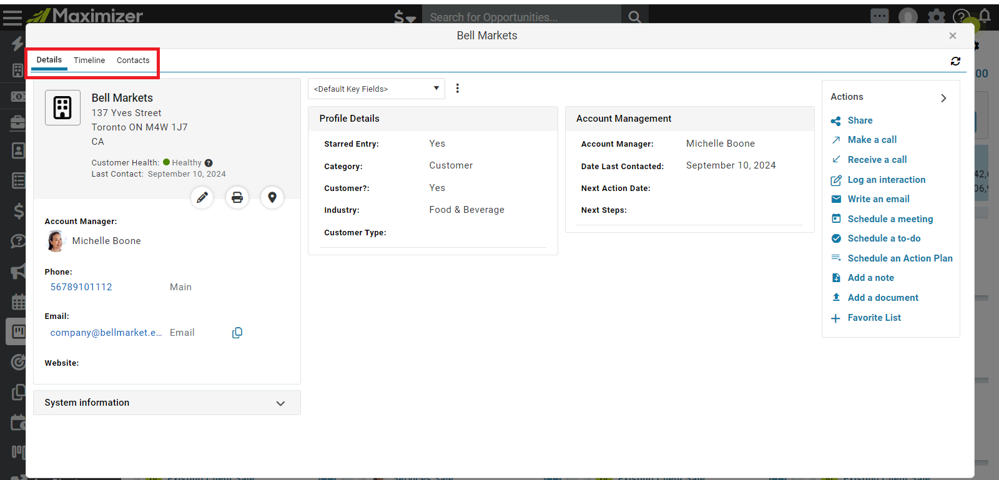Viewport: 999px width, 480px height.
Task: Open the Timeline tab
Action: click(x=89, y=61)
